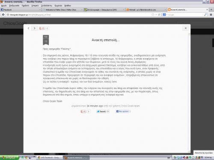Expand search engine dropdown in search box
This screenshot has height=160, width=214.
[x=166, y=15]
